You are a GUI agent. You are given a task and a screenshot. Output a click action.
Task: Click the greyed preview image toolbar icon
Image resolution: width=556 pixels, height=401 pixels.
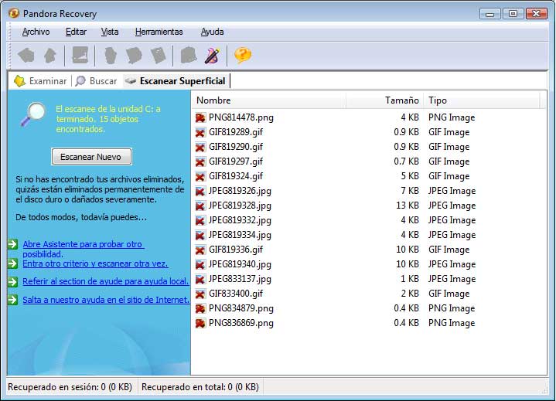pyautogui.click(x=80, y=55)
